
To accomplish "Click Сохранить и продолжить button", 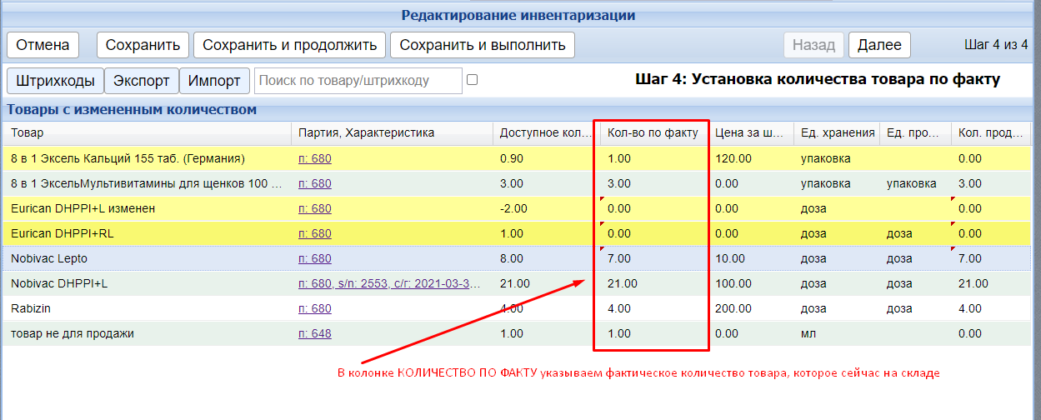I will pos(289,45).
